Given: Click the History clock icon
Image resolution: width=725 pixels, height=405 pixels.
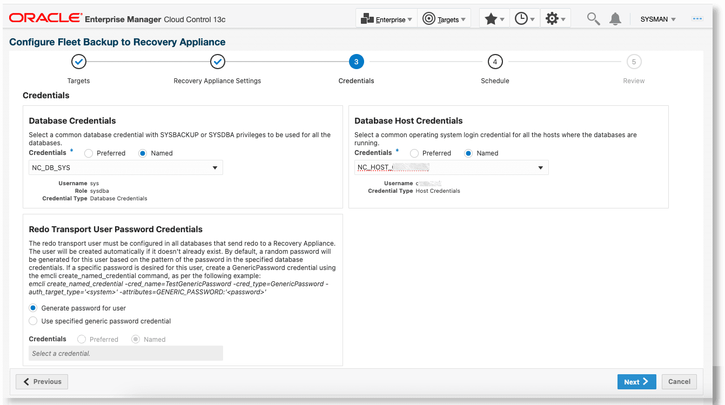Looking at the screenshot, I should tap(522, 18).
